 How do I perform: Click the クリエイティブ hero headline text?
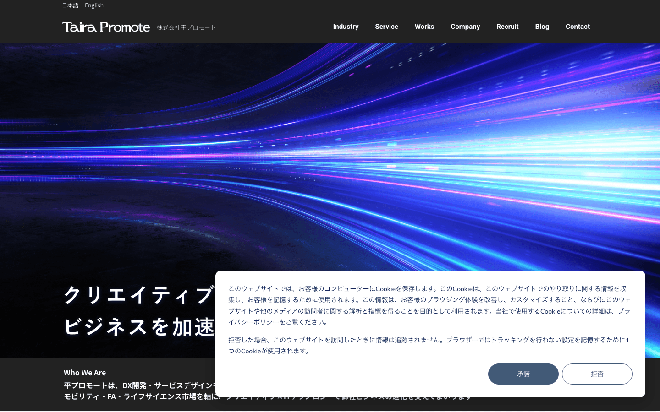139,295
